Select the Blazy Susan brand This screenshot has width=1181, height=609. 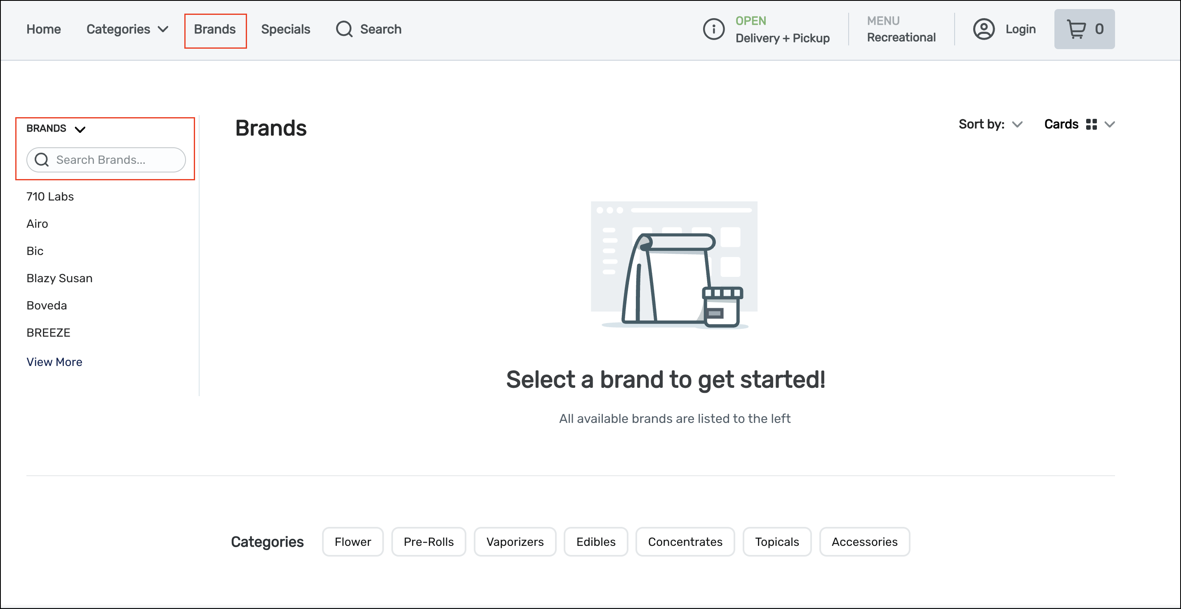coord(60,279)
